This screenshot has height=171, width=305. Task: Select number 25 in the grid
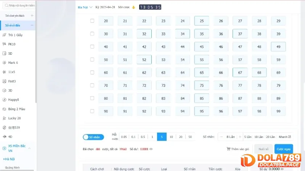tap(202, 21)
